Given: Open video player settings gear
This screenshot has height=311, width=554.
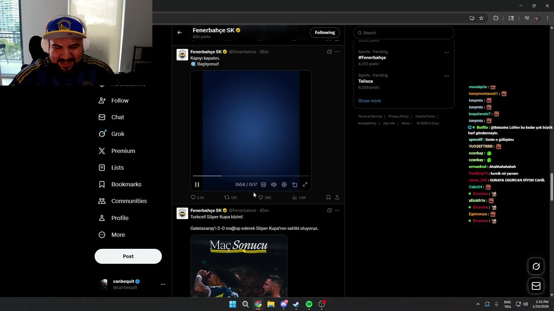Looking at the screenshot, I should coord(284,184).
